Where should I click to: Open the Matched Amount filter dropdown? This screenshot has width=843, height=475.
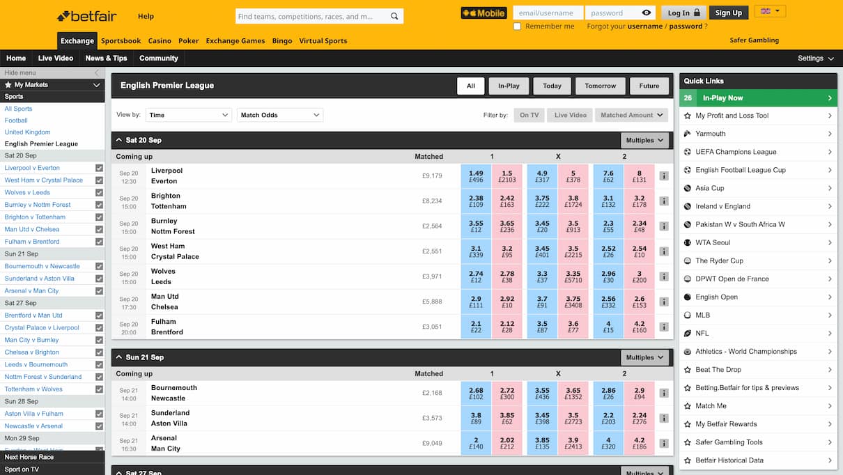coord(631,115)
